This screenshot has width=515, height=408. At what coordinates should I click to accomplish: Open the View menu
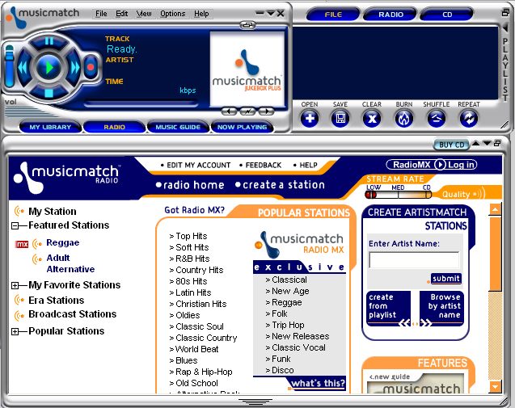144,14
